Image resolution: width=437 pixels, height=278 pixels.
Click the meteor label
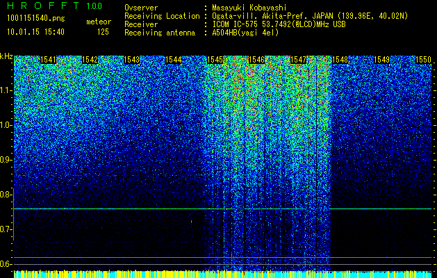point(99,22)
